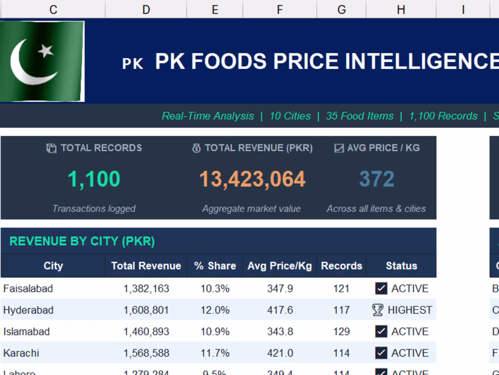Click the chart icon beside AVG PRICE / KG
499x375 pixels.
click(339, 148)
